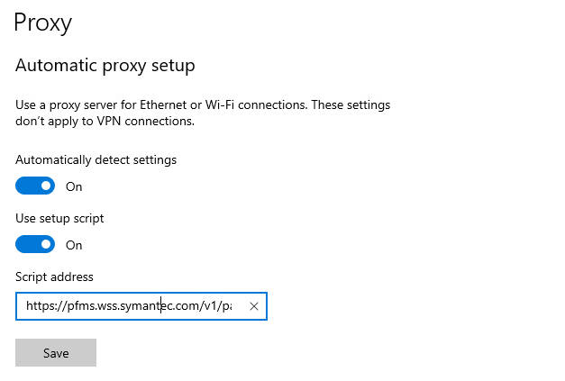This screenshot has width=565, height=381.
Task: Click the Automatically detect settings label
Action: (96, 159)
